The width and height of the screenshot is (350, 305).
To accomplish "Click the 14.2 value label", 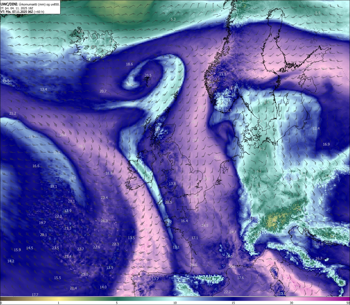I will (11, 261).
